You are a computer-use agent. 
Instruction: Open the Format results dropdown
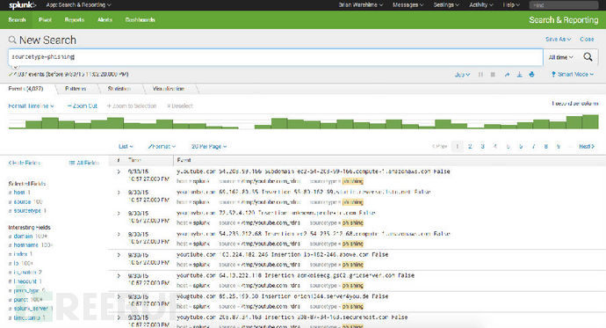point(162,147)
